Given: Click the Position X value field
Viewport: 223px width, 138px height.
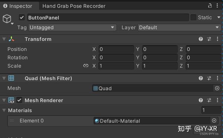Looking at the screenshot, I should coord(116,49).
